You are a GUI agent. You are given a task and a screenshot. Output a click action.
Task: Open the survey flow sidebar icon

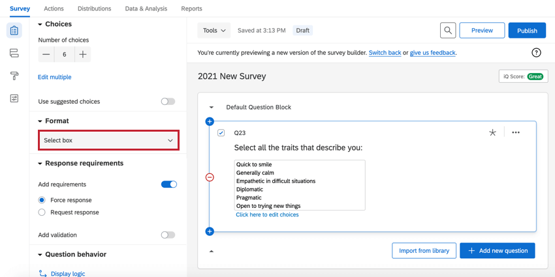14,53
